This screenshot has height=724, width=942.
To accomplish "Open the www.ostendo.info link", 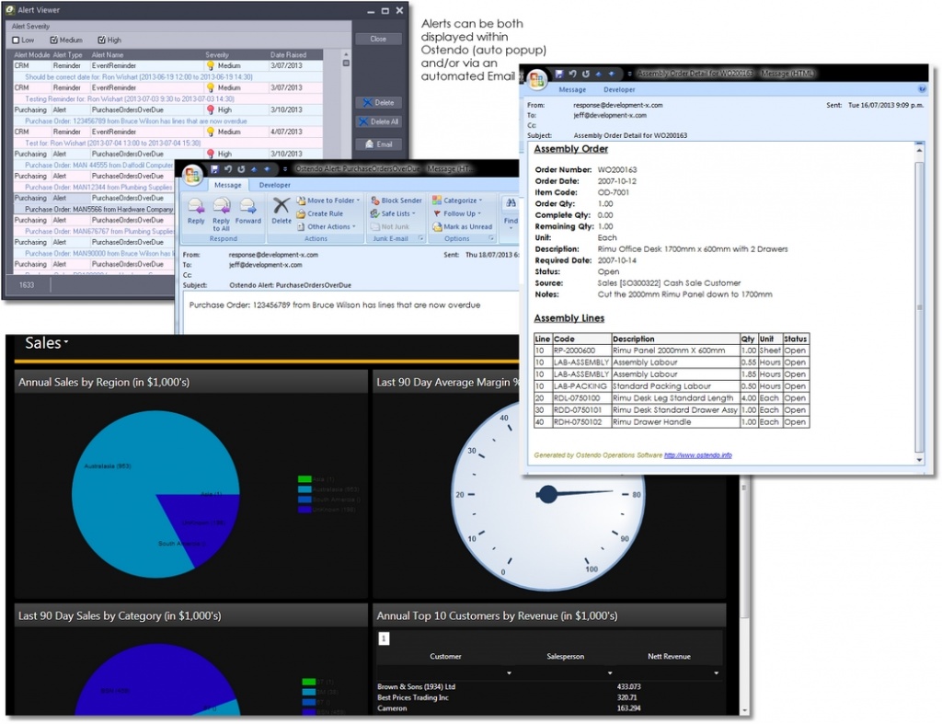I will [698, 454].
